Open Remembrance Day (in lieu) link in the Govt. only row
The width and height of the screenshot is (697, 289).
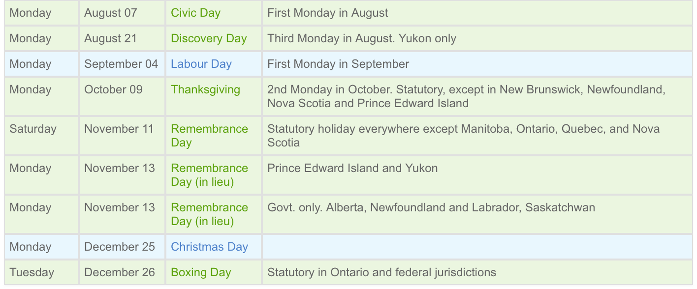coord(209,214)
